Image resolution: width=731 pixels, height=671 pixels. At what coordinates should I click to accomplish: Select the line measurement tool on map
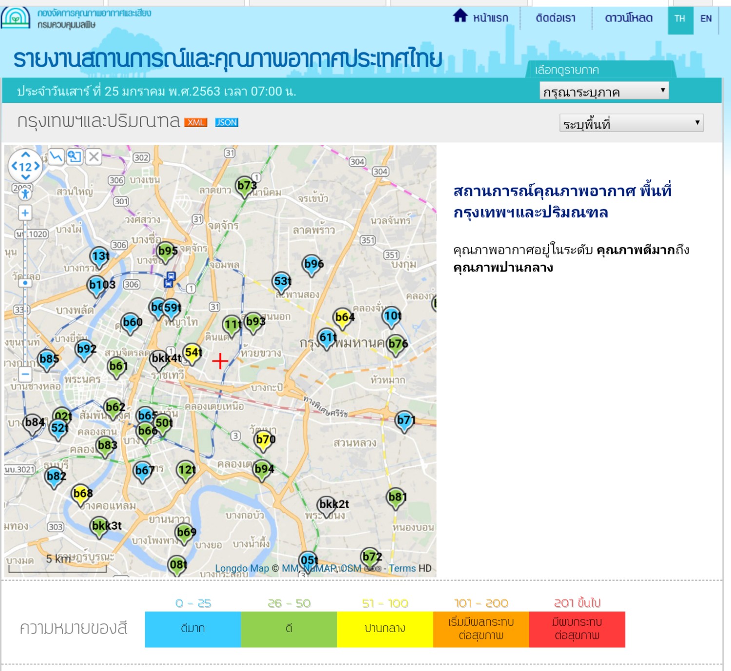(56, 156)
